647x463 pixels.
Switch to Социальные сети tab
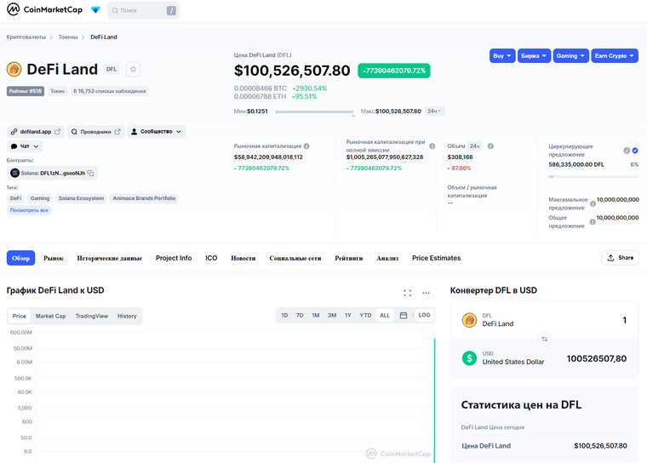coord(295,259)
